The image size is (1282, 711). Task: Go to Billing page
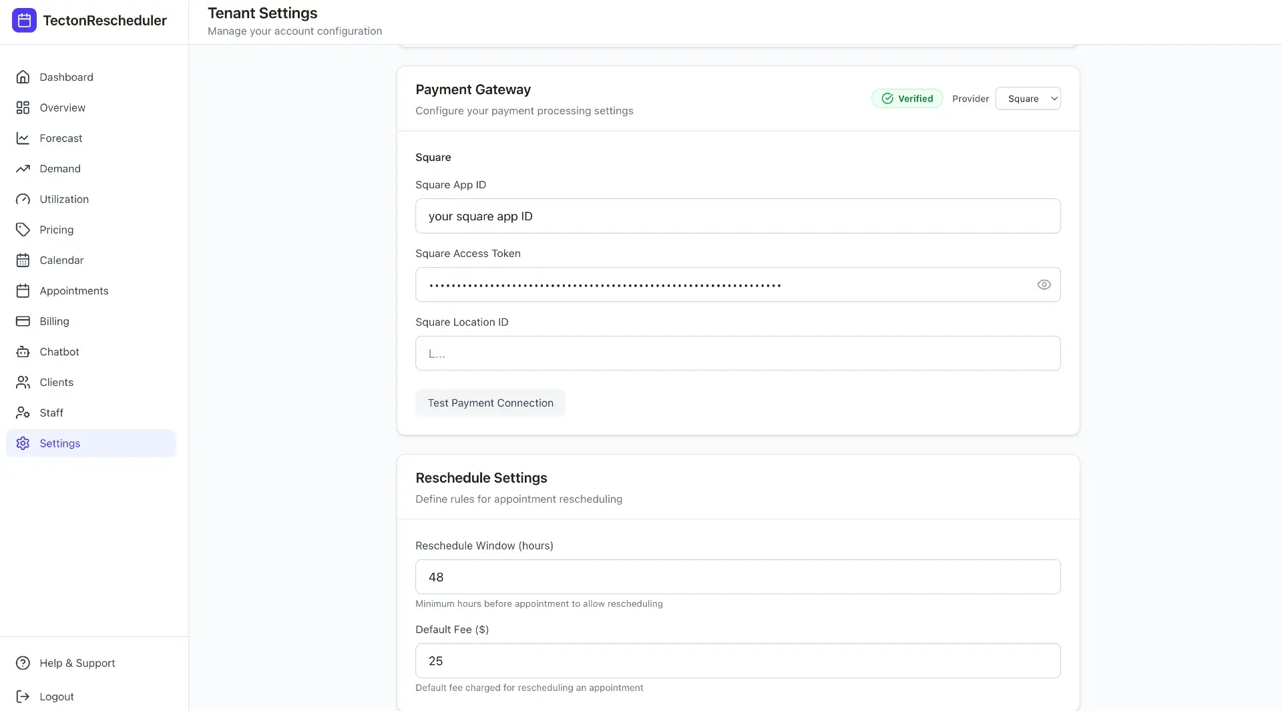91,321
